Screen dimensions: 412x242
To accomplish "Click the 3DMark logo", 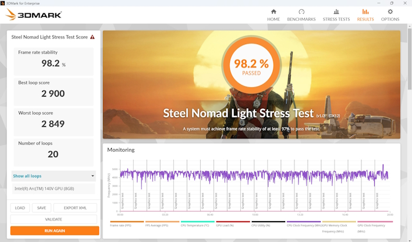I will coord(34,15).
